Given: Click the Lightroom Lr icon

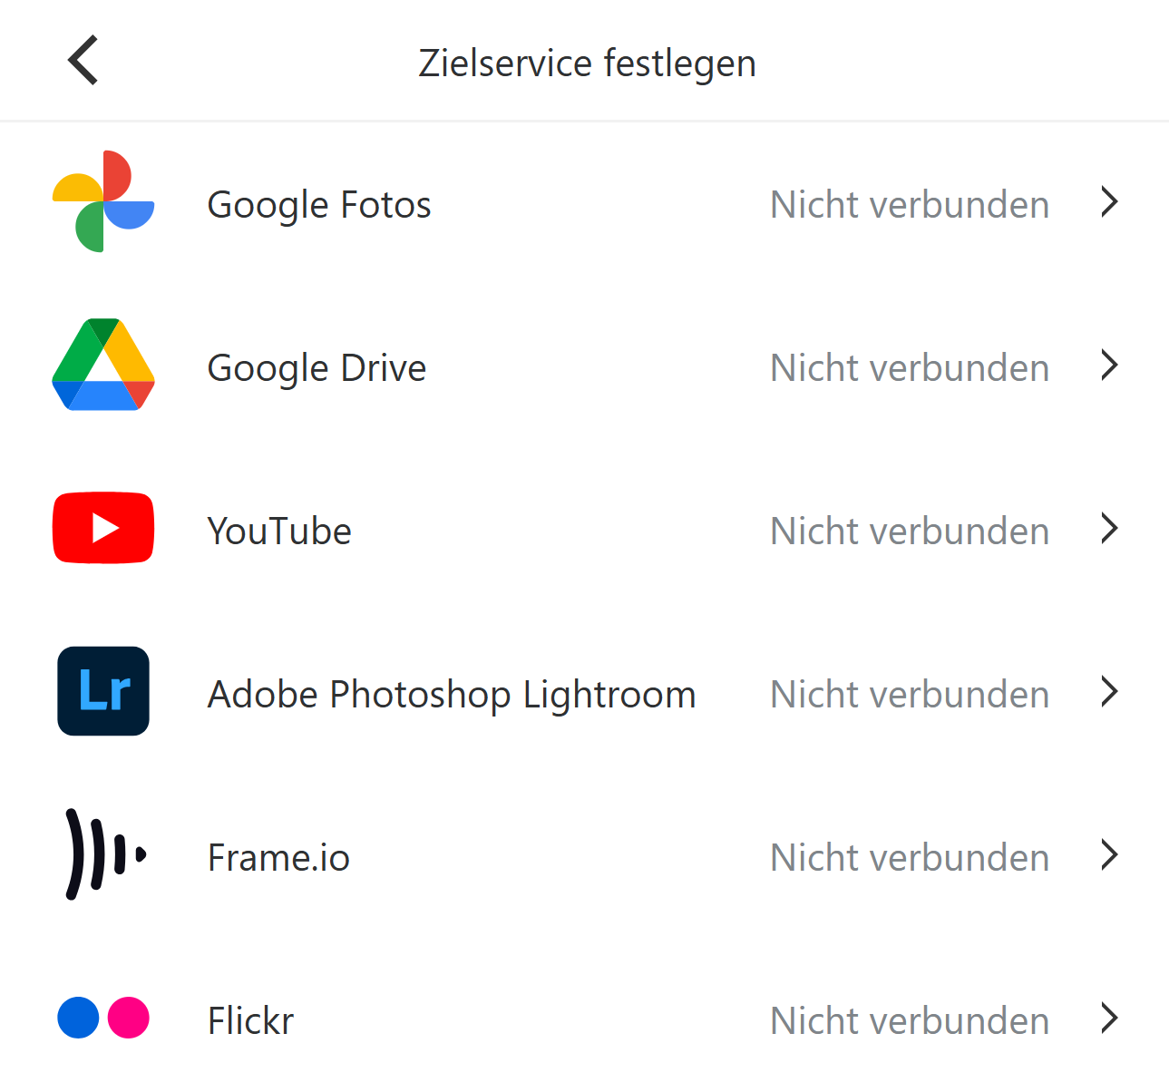Looking at the screenshot, I should (103, 691).
